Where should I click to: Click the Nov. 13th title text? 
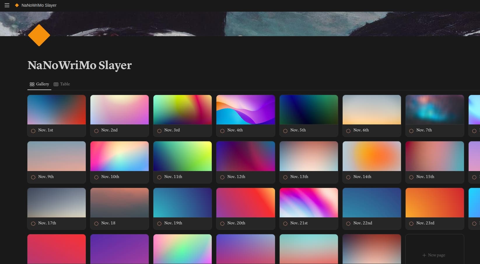(299, 177)
